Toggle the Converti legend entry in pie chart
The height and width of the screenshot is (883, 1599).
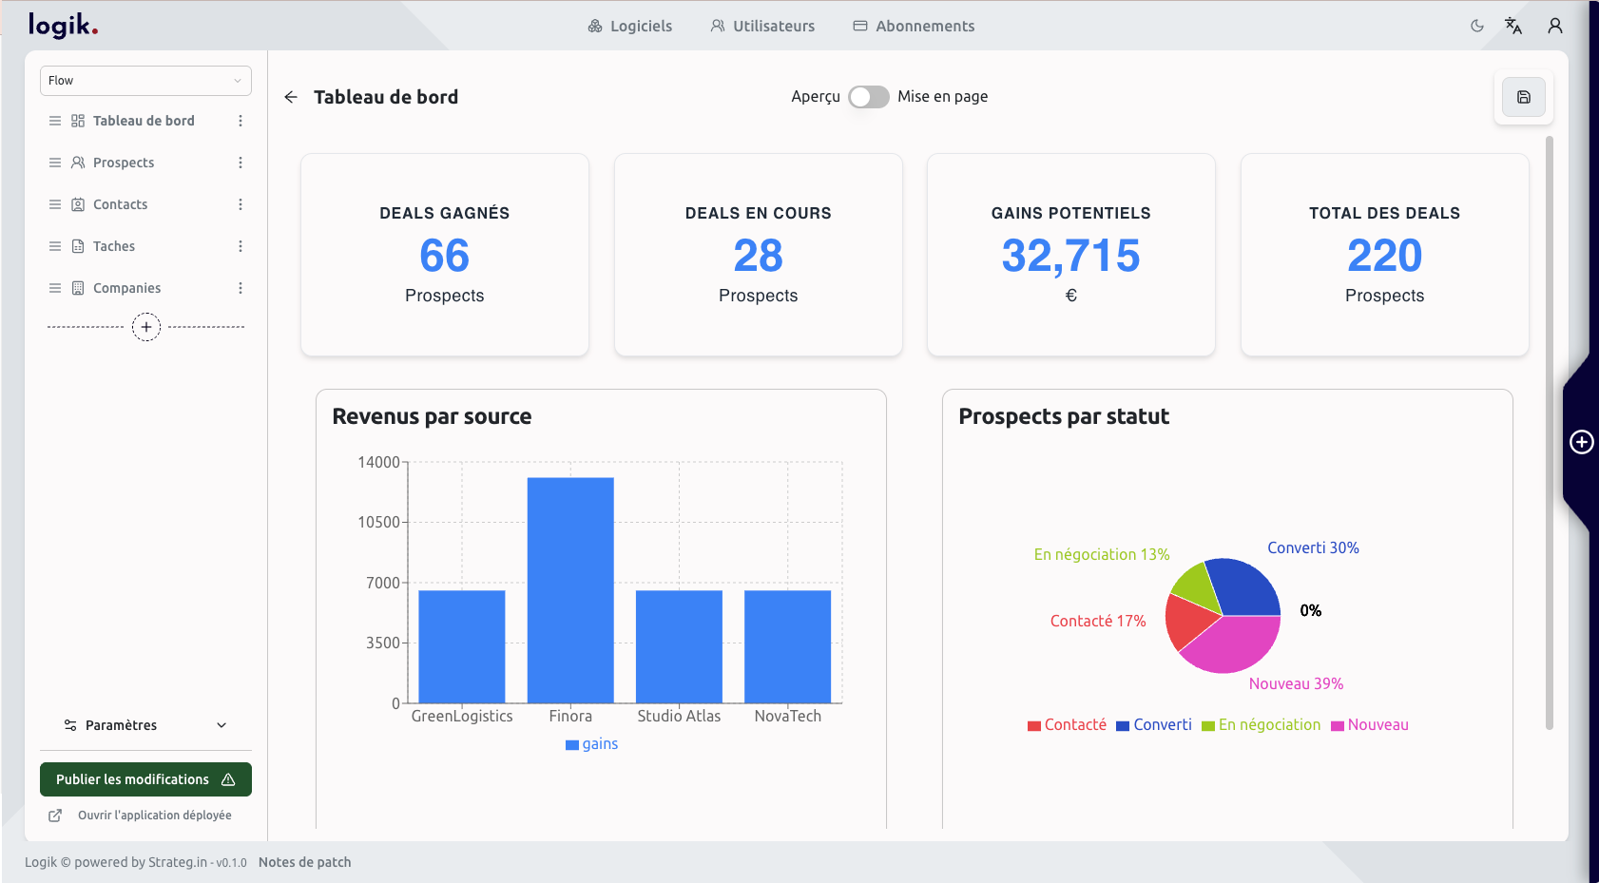[1154, 725]
